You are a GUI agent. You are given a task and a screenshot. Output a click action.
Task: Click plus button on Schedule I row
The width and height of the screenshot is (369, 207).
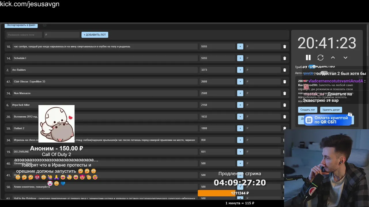point(240,58)
